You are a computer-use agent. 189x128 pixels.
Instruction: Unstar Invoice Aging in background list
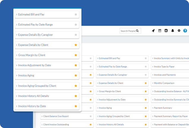146,108
